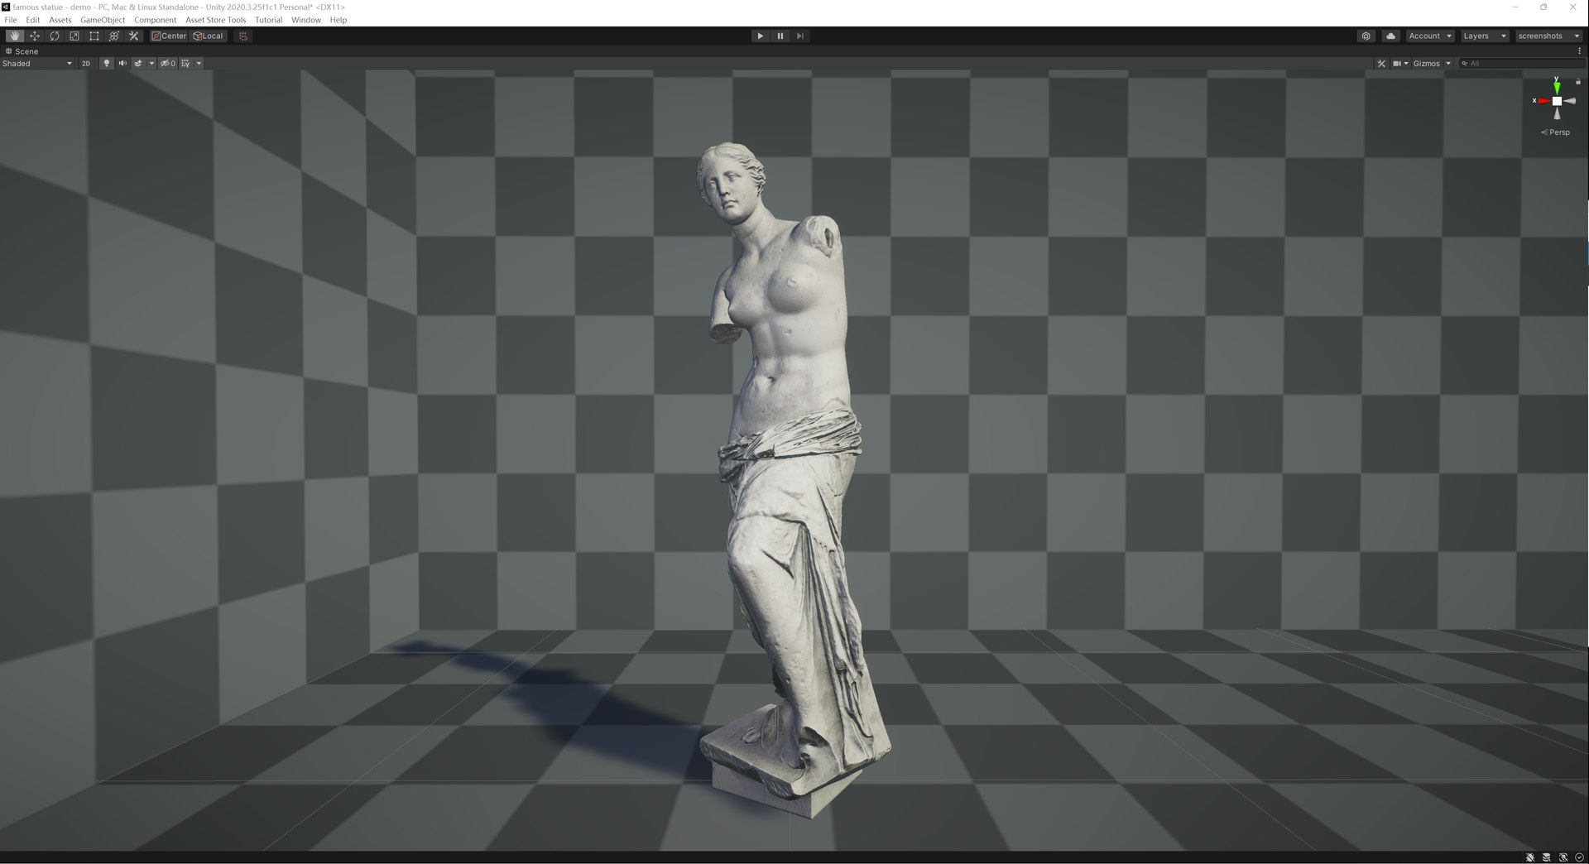Open the Assets menu
Image resolution: width=1589 pixels, height=864 pixels.
[x=60, y=20]
